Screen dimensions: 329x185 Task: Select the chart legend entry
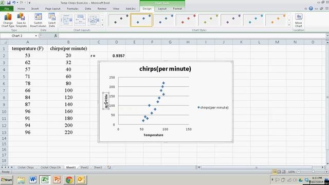tap(213, 107)
